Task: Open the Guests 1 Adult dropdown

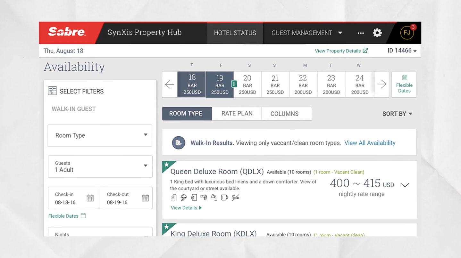Action: pos(100,166)
